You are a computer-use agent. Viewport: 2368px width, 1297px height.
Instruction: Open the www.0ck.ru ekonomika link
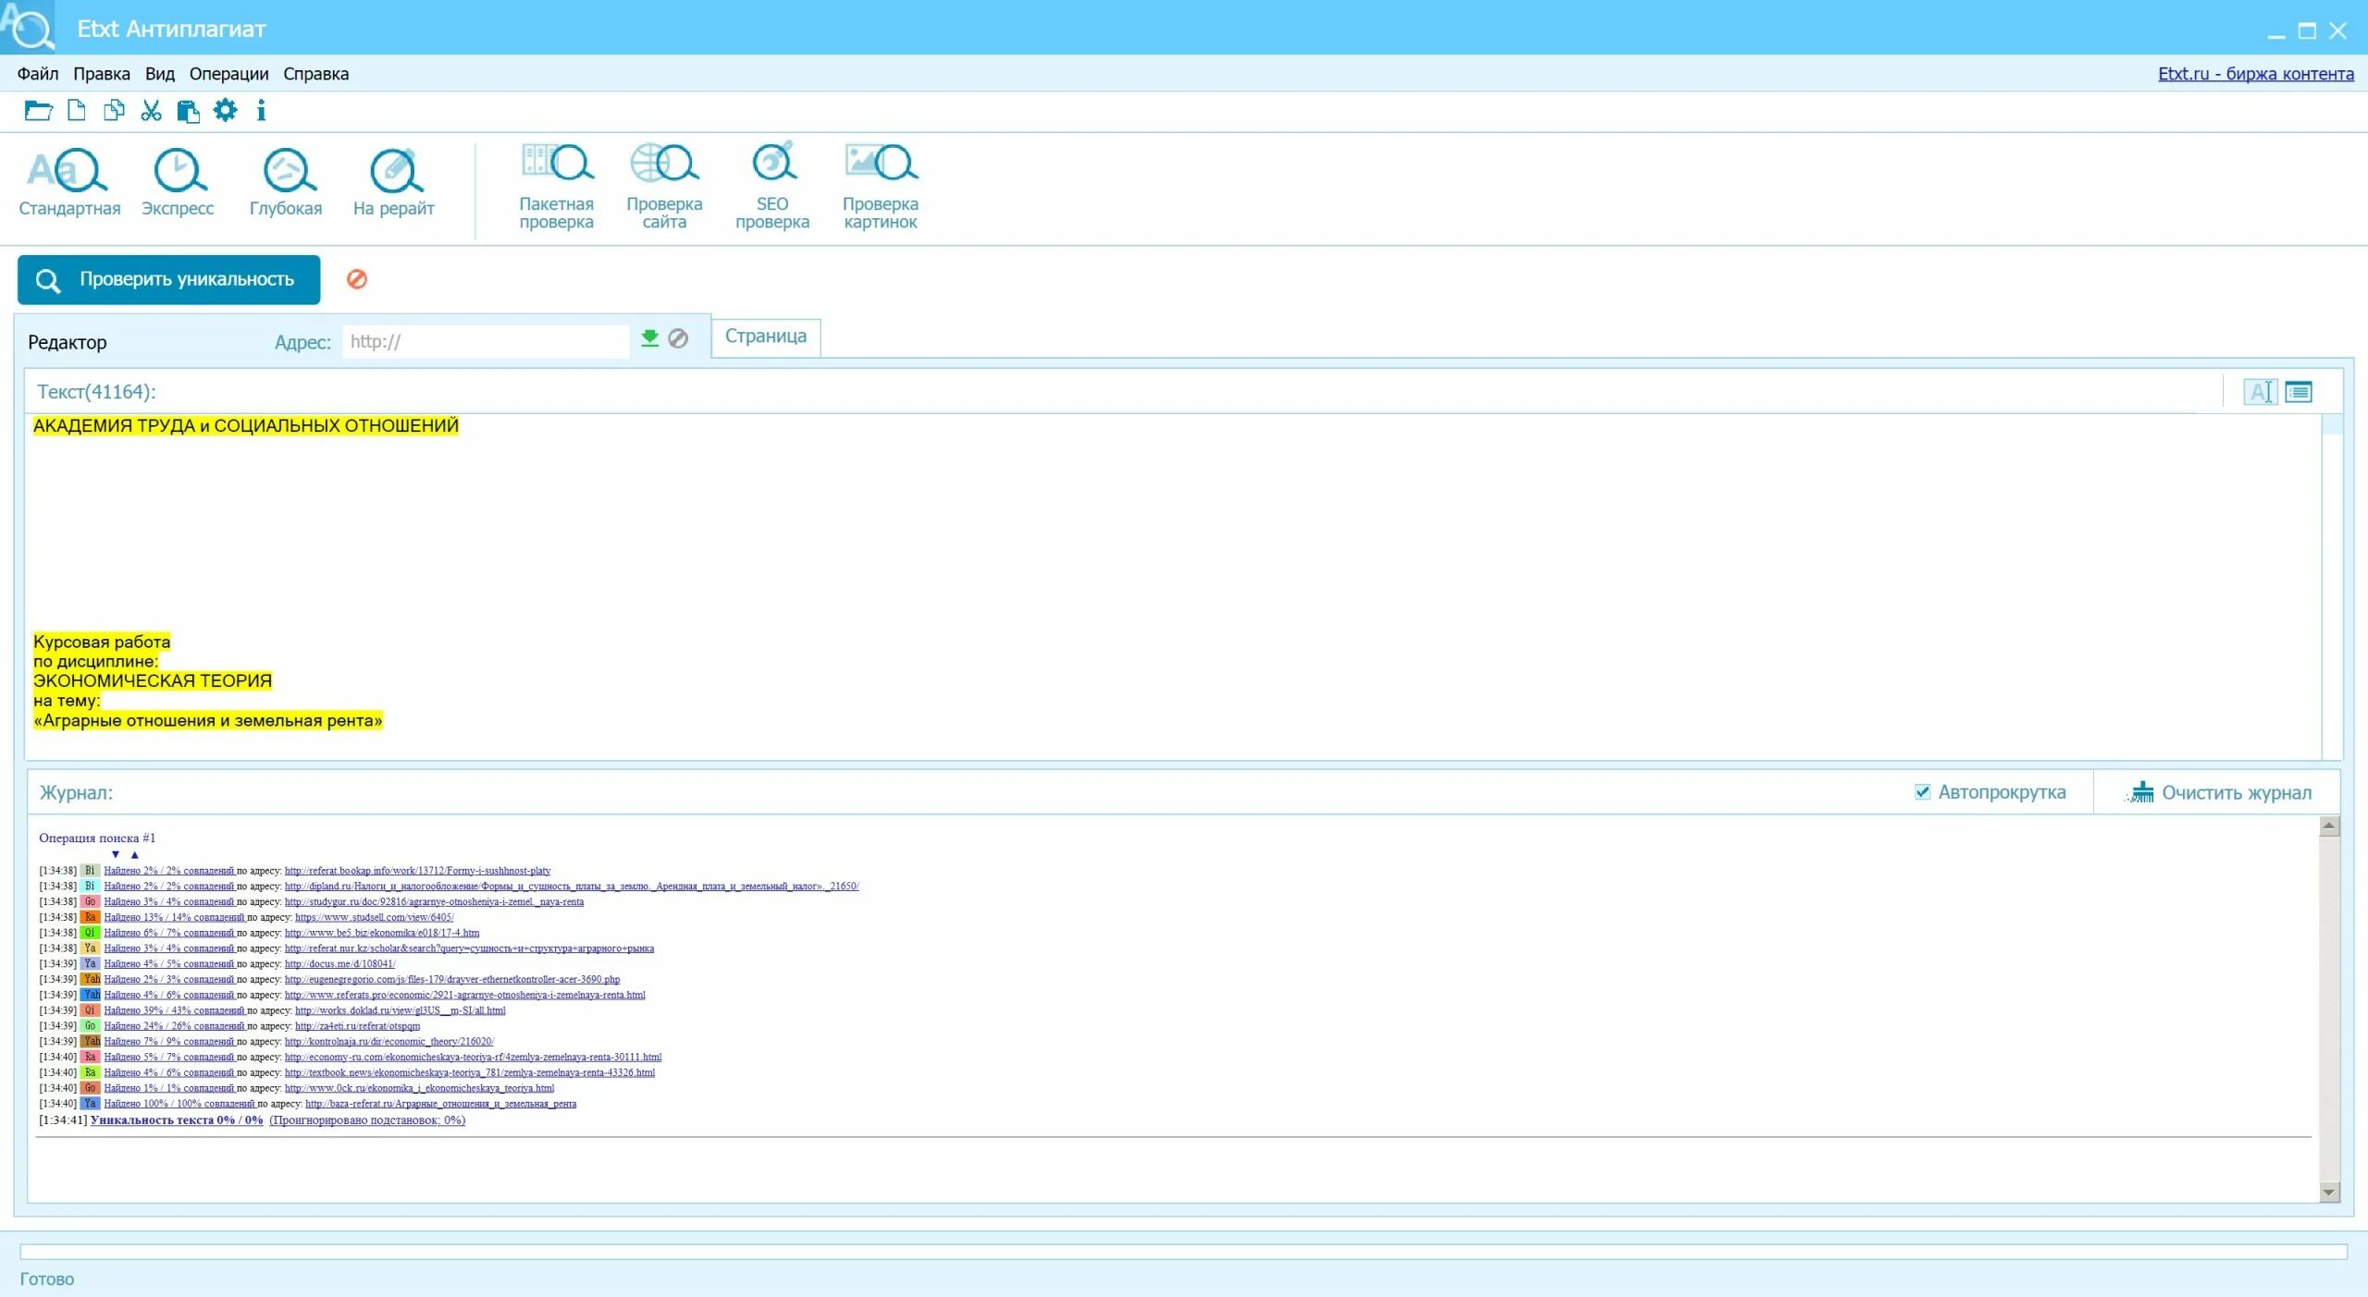coord(420,1088)
